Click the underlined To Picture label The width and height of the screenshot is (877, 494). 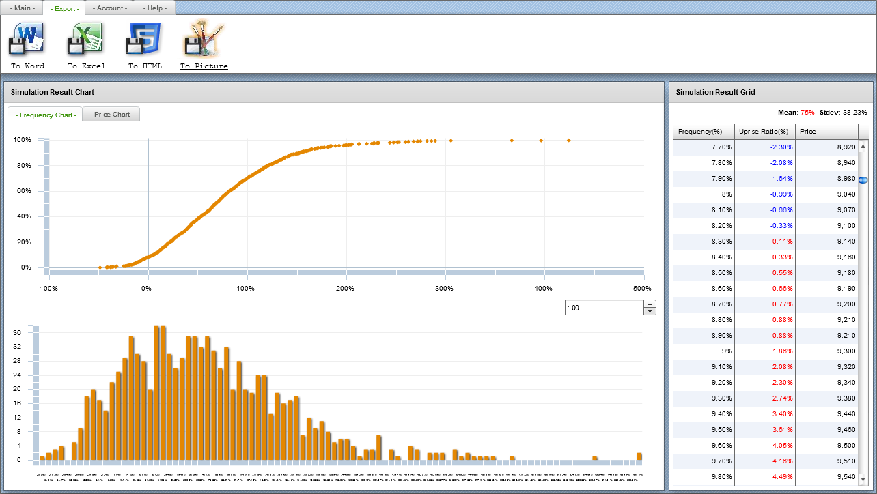pyautogui.click(x=204, y=66)
